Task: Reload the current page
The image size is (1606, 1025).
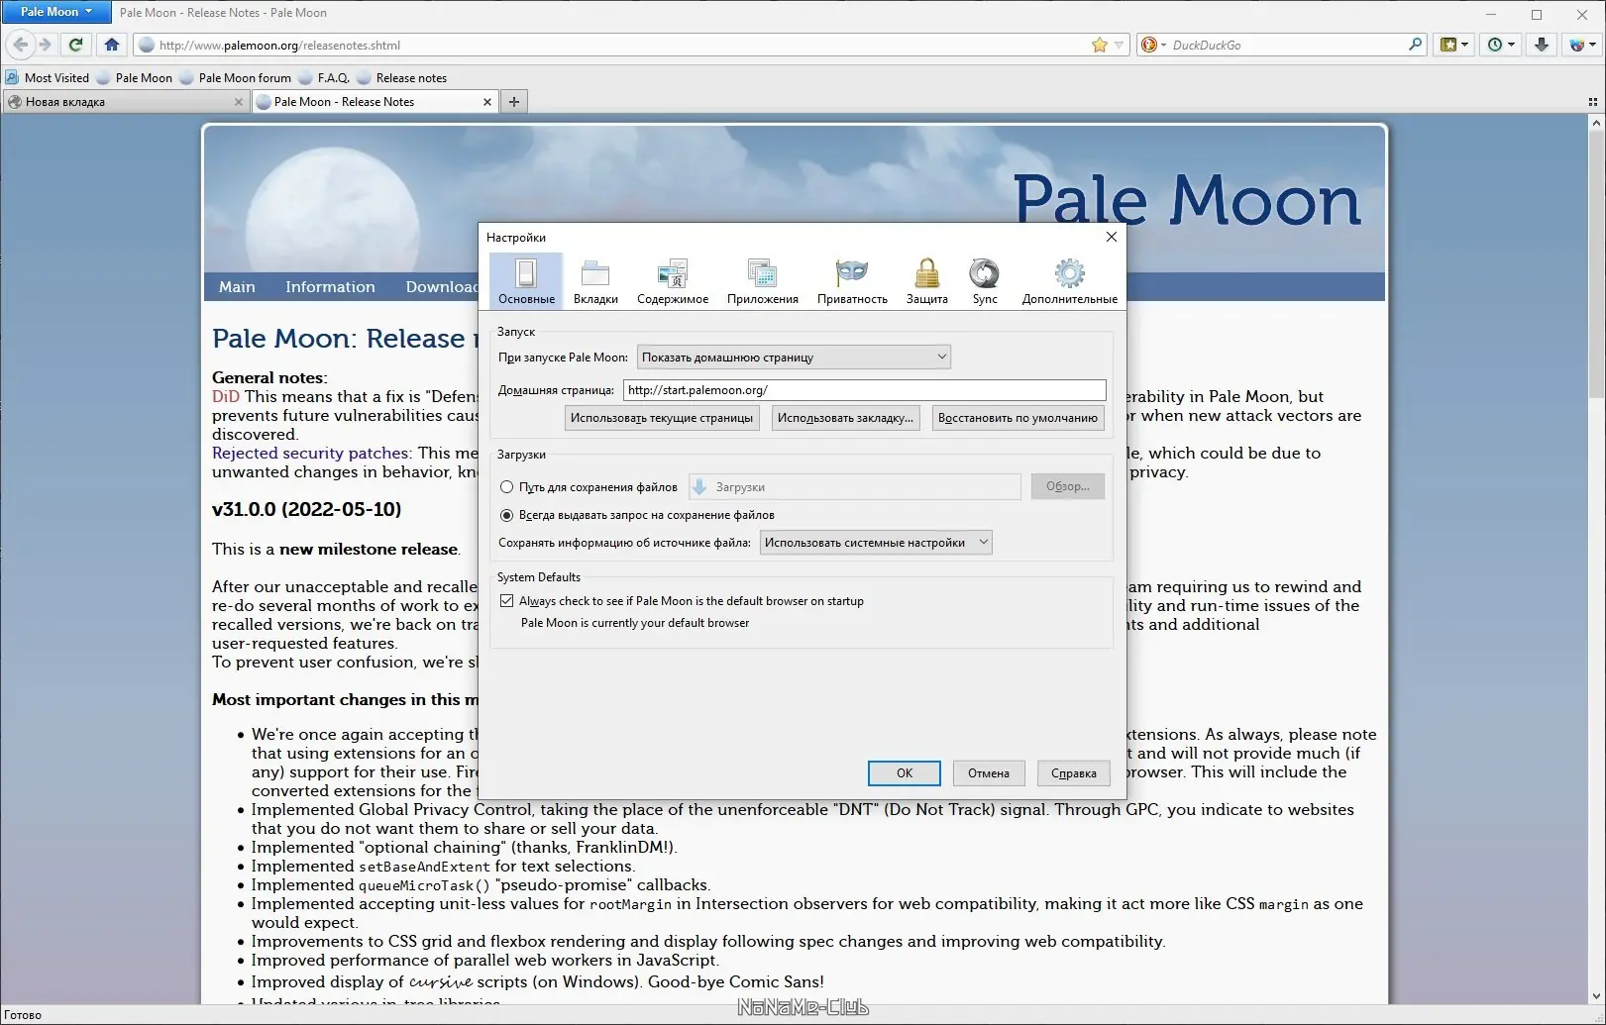Action: 75,45
